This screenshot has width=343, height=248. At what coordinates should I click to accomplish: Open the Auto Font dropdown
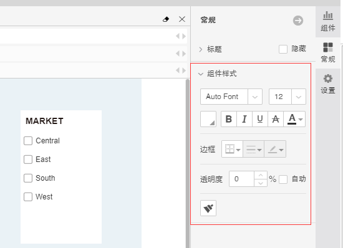click(x=231, y=97)
